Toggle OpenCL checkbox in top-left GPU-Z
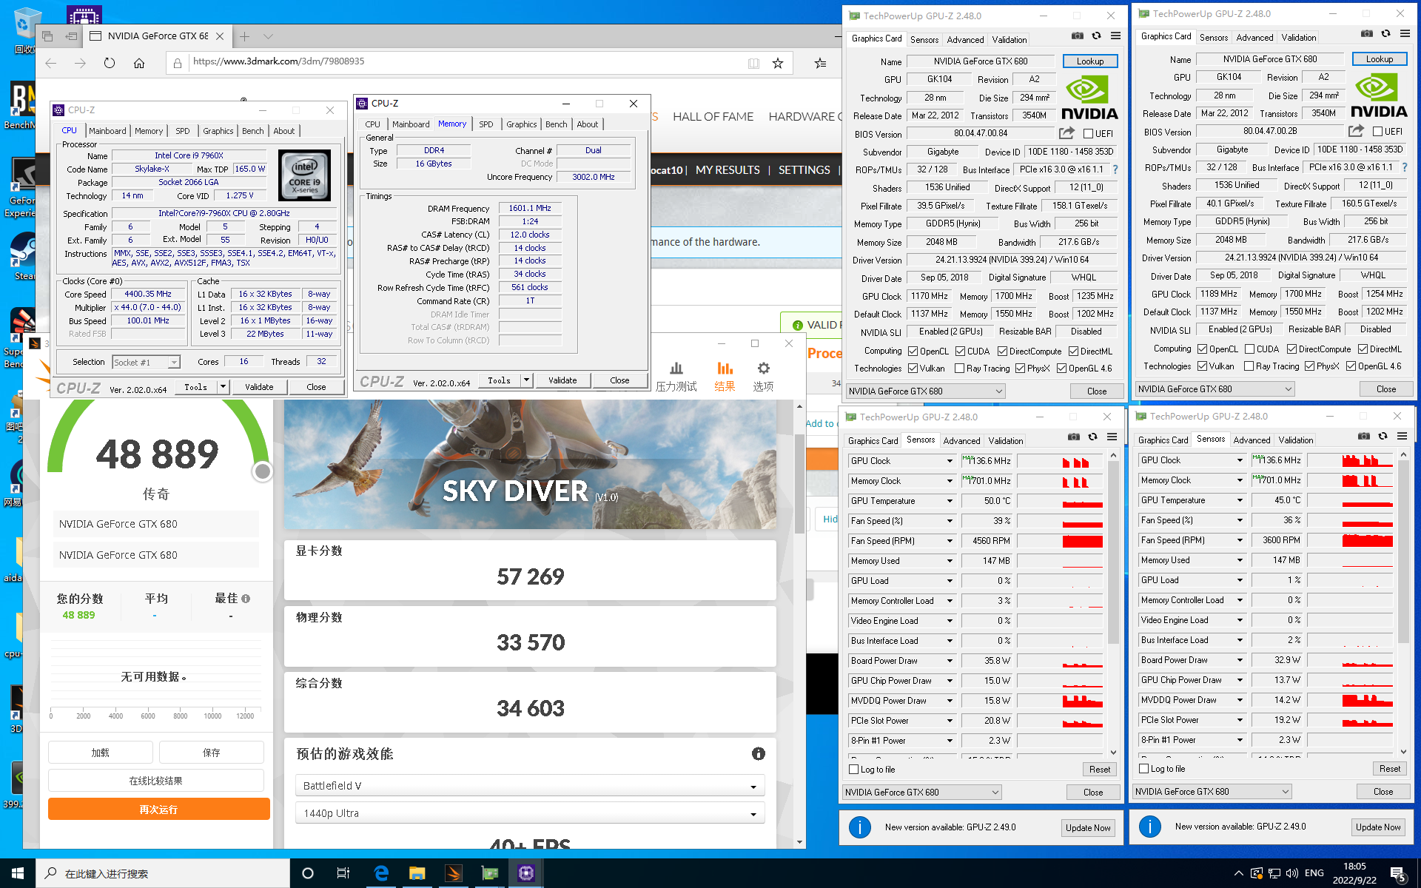The width and height of the screenshot is (1421, 888). (913, 351)
